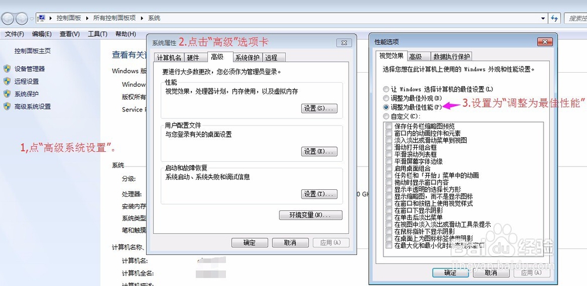Screen dimensions: 587x286
Task: Go back with the Explorer back arrow
Action: [x=8, y=18]
